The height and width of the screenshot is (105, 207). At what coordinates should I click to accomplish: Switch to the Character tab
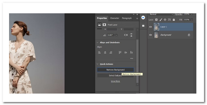[x=114, y=18]
